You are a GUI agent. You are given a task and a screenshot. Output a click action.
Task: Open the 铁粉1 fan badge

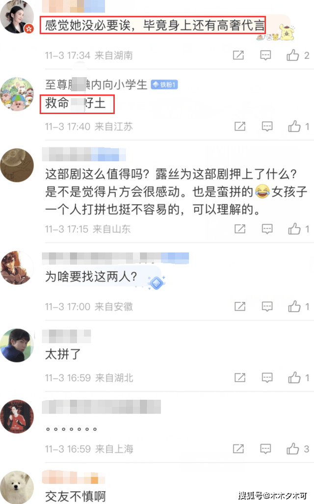[x=164, y=85]
